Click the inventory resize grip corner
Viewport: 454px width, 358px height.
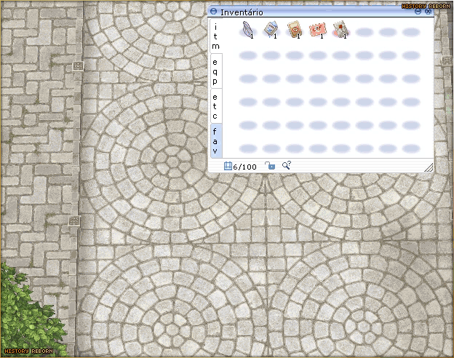(x=429, y=168)
